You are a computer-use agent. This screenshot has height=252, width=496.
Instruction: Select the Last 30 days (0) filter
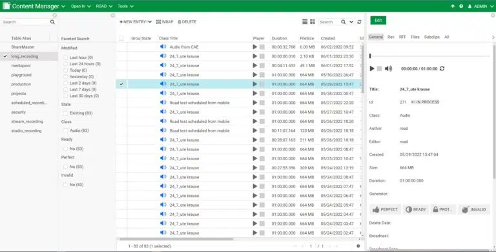point(65,96)
